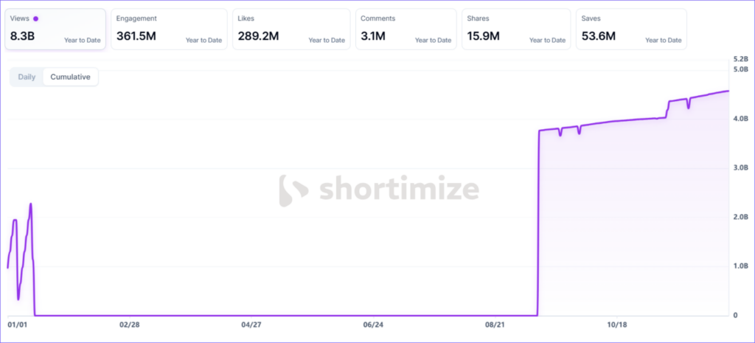Click the 8.3B views total
The image size is (755, 343).
(x=23, y=35)
